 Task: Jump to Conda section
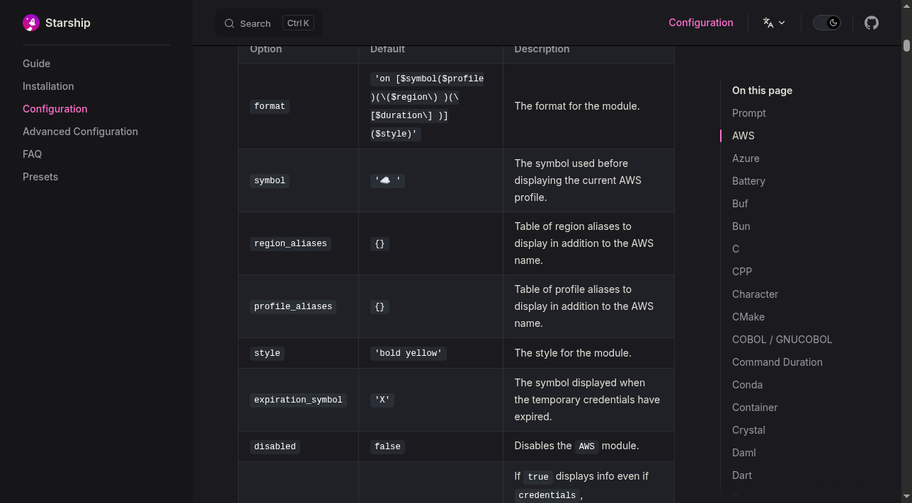coord(747,385)
